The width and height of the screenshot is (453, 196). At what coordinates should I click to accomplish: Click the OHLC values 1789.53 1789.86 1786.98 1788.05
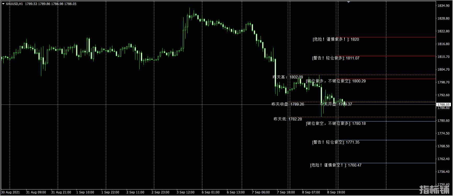[51, 4]
